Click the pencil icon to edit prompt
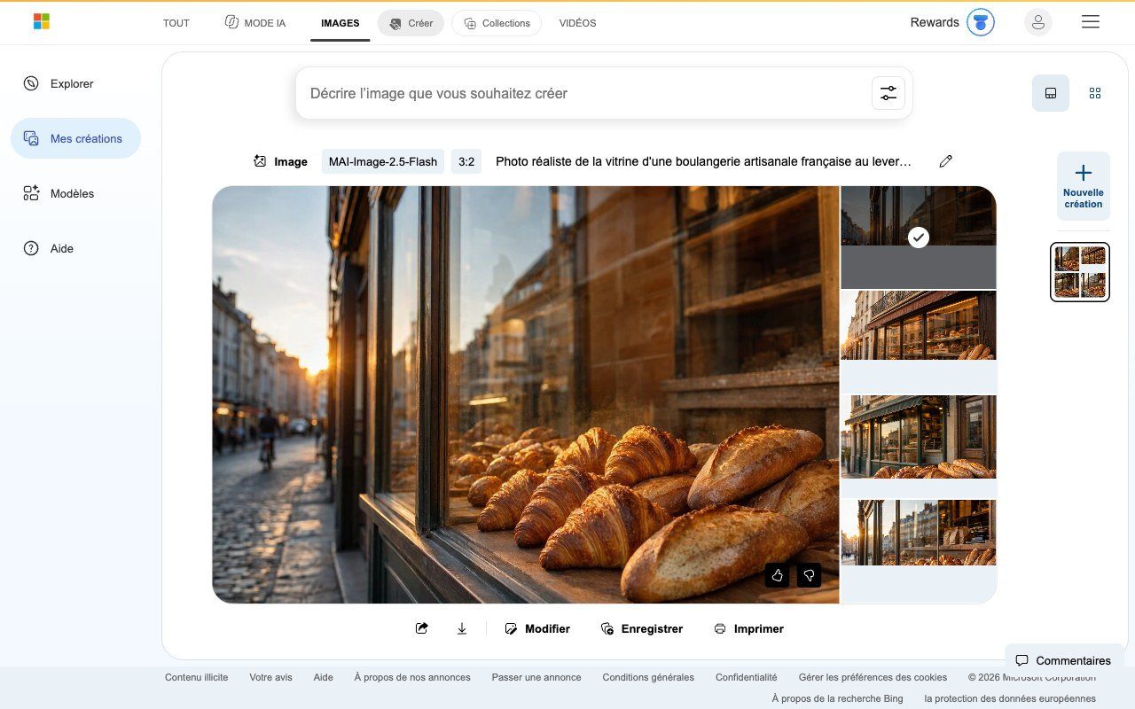The image size is (1135, 709). pos(945,161)
